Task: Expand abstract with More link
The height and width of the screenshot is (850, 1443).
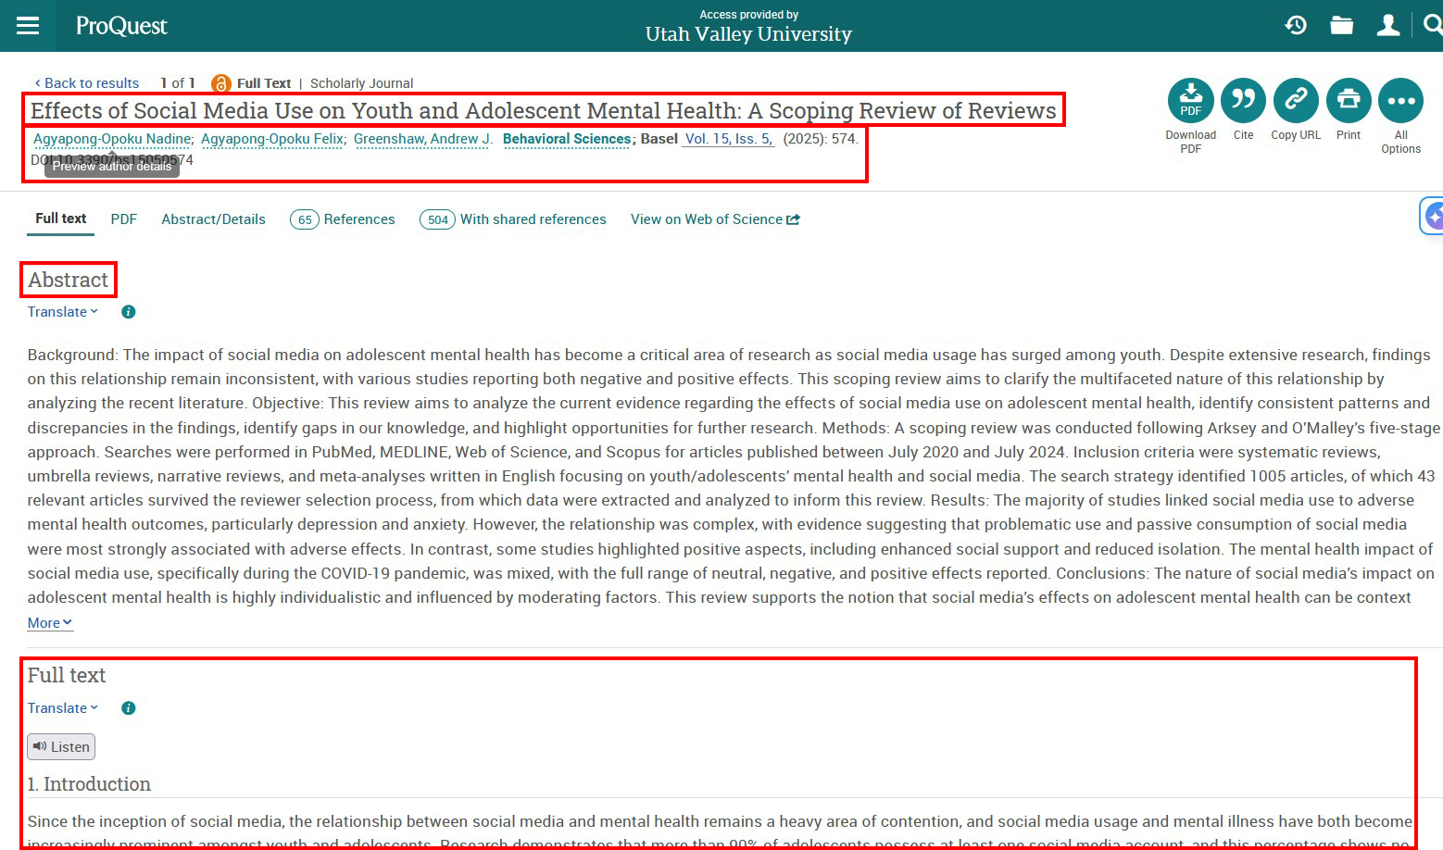Action: [50, 623]
